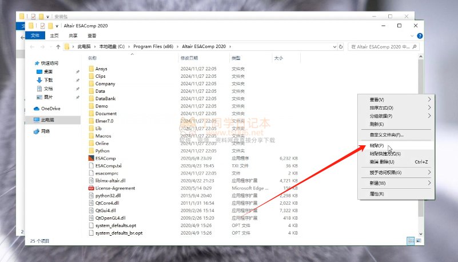Expand the 查看(V) submenu arrow
Screen dimensions: 458x262
pos(429,100)
